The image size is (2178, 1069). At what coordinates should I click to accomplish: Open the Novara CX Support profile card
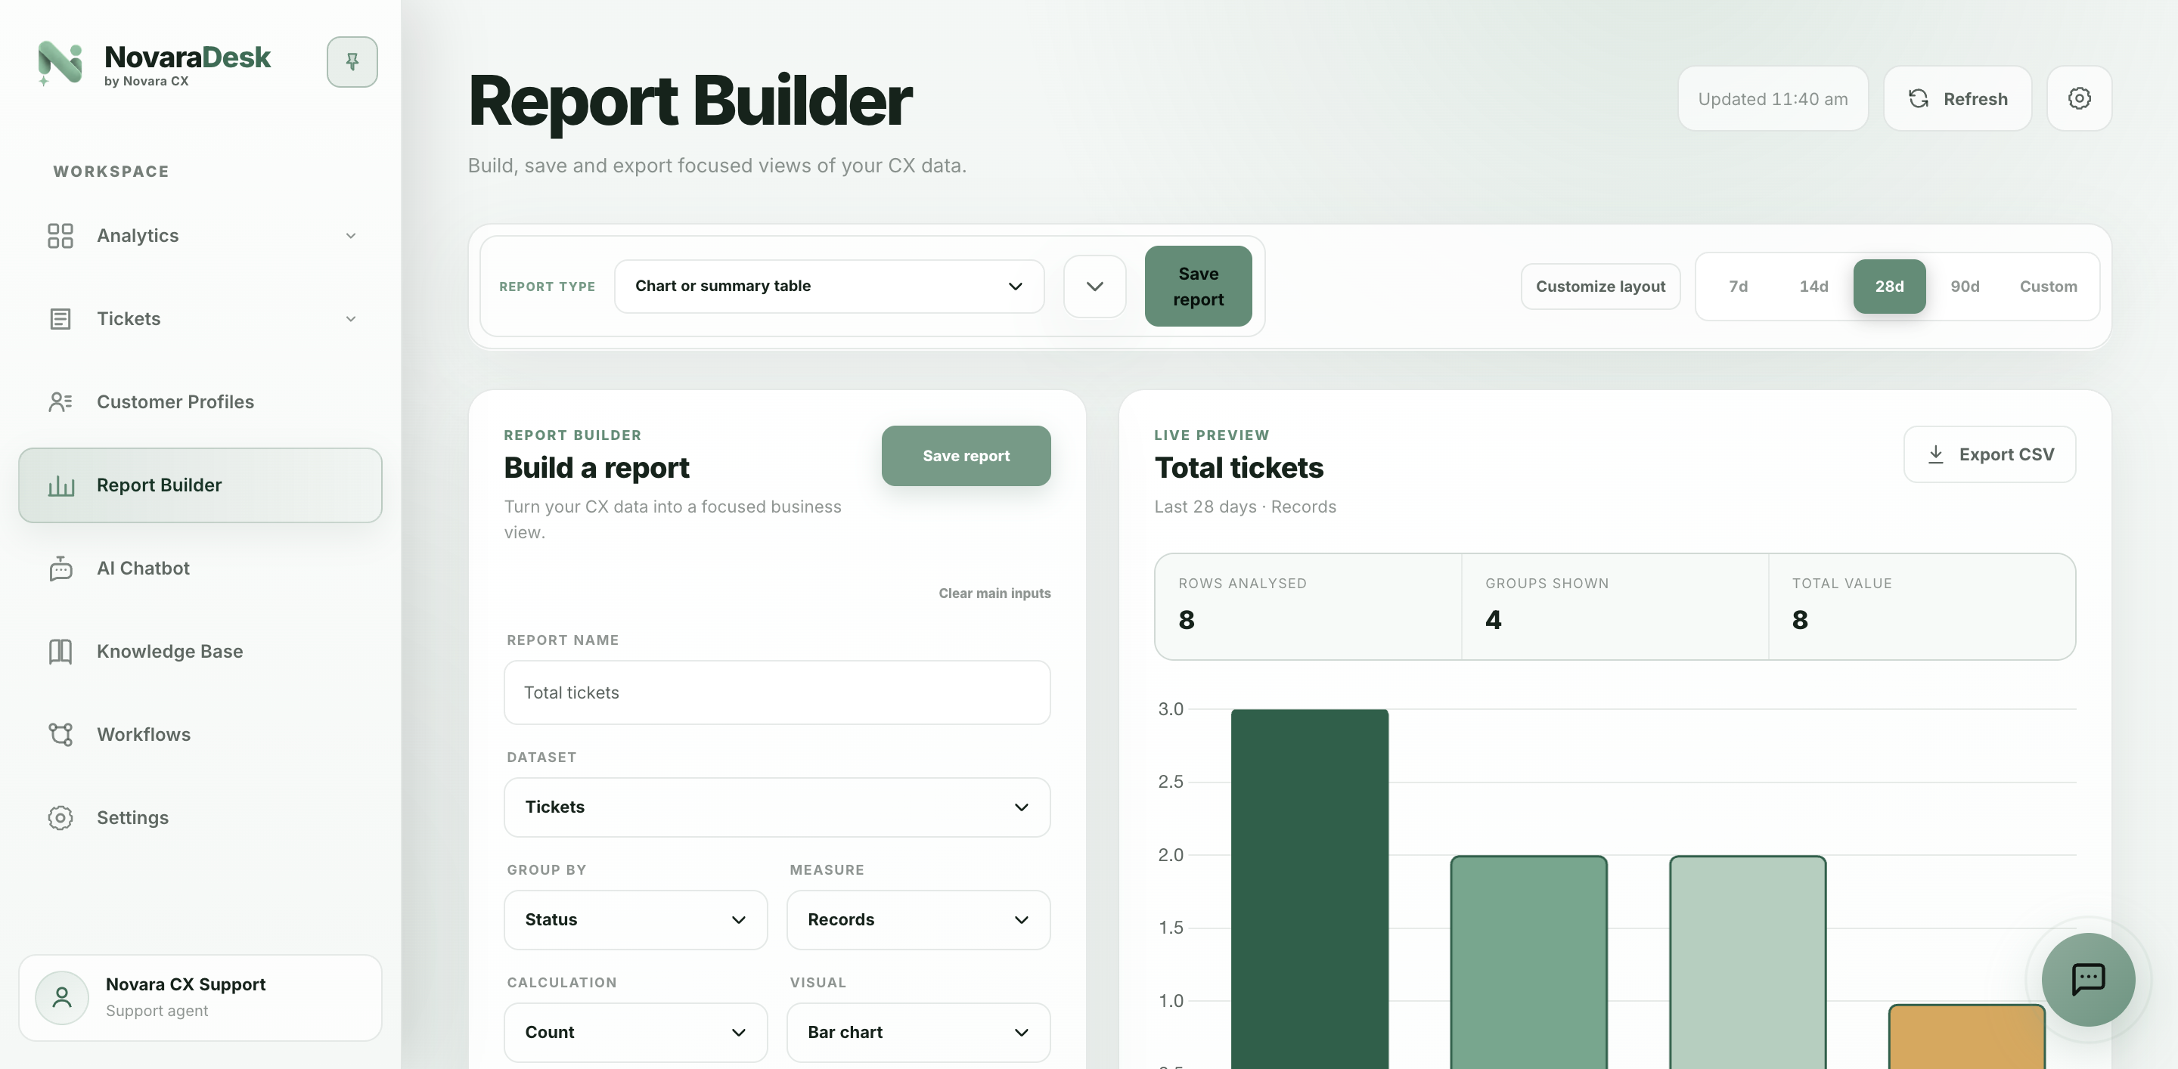pos(200,997)
